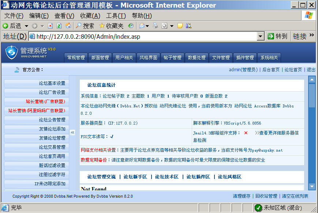Viewport: 318px width, 213px height.
Task: Click the IE Back (后退) button
Action: [12, 26]
